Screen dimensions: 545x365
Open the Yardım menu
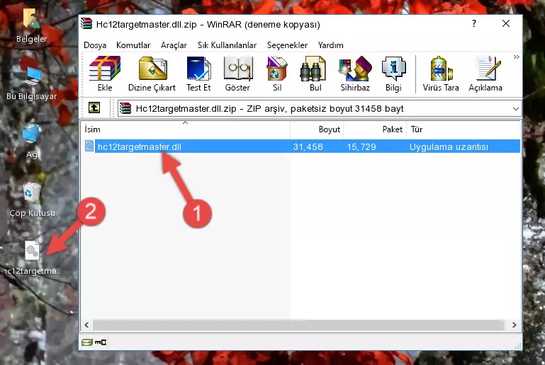pos(330,45)
